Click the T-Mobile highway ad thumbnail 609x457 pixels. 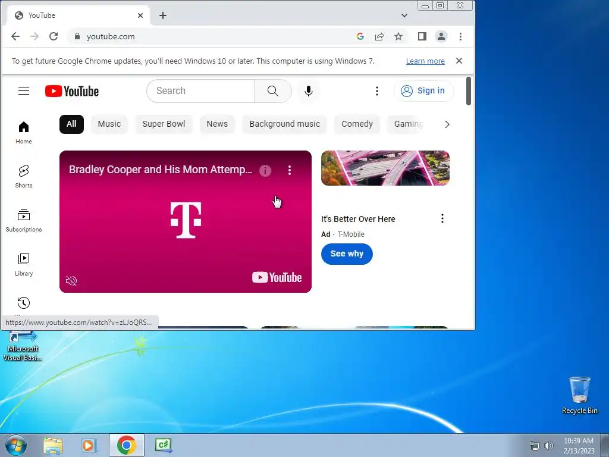[x=385, y=168]
